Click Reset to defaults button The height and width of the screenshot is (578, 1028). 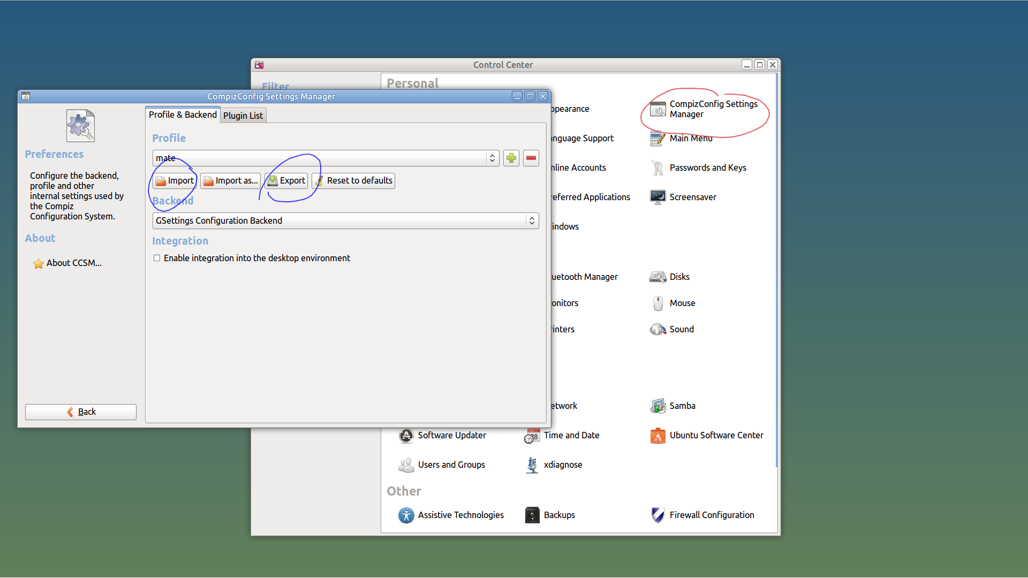click(353, 180)
